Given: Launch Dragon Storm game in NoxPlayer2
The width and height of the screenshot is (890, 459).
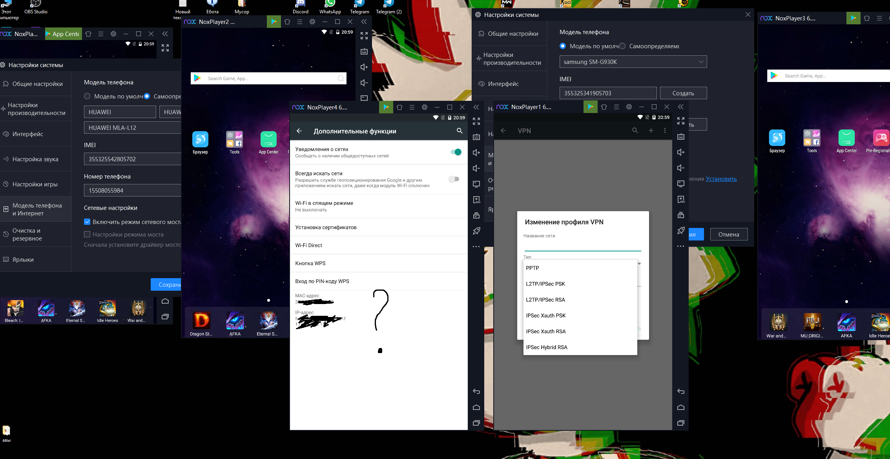Looking at the screenshot, I should (201, 321).
